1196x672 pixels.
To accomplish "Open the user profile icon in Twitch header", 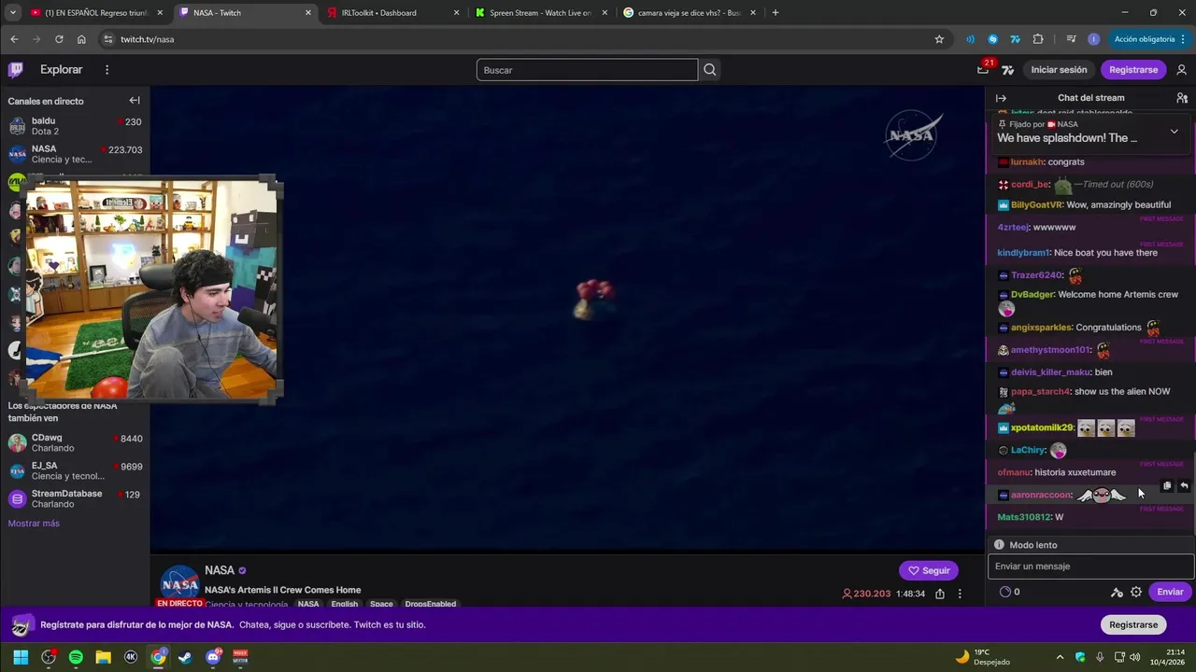I will click(1181, 70).
